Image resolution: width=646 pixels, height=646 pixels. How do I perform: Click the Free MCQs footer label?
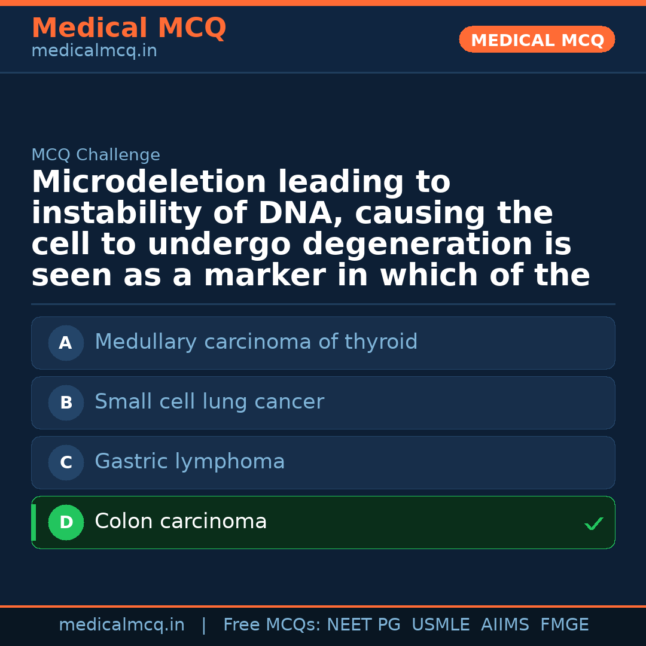click(272, 625)
